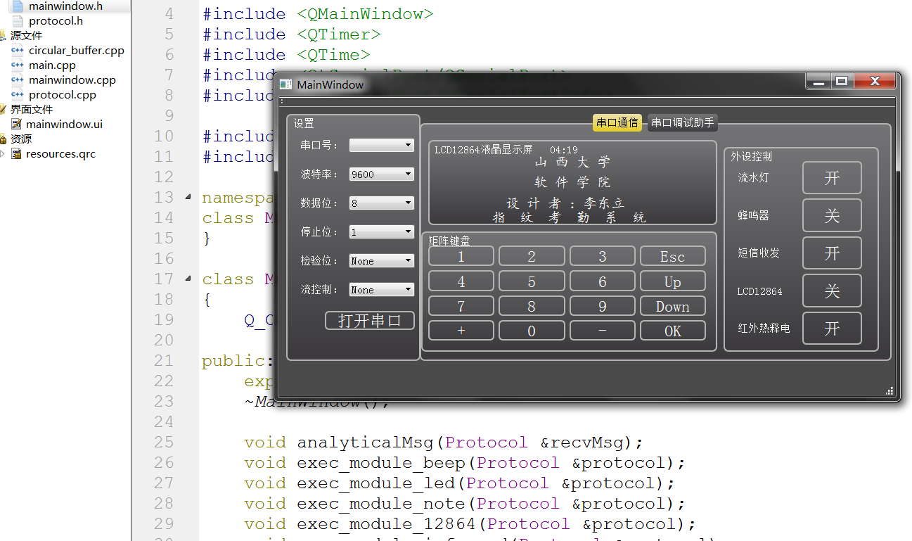Toggle the LCD12864 switch button

pos(832,291)
